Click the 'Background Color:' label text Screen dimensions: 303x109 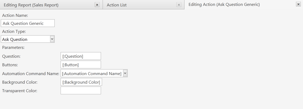click(x=20, y=82)
